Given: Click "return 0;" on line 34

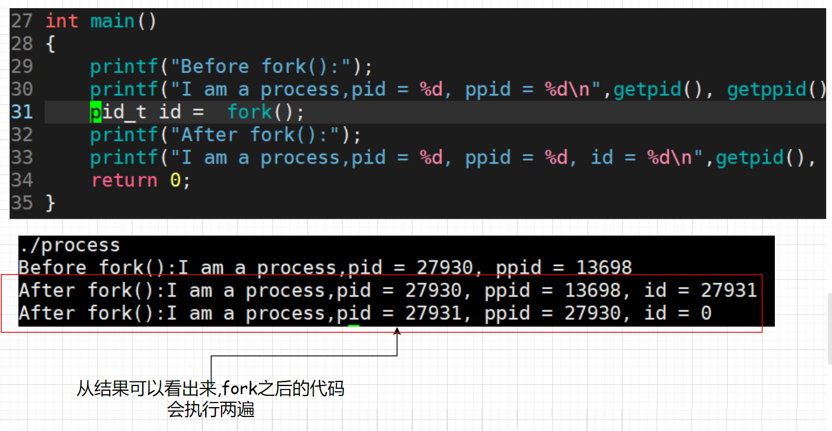Looking at the screenshot, I should [141, 180].
